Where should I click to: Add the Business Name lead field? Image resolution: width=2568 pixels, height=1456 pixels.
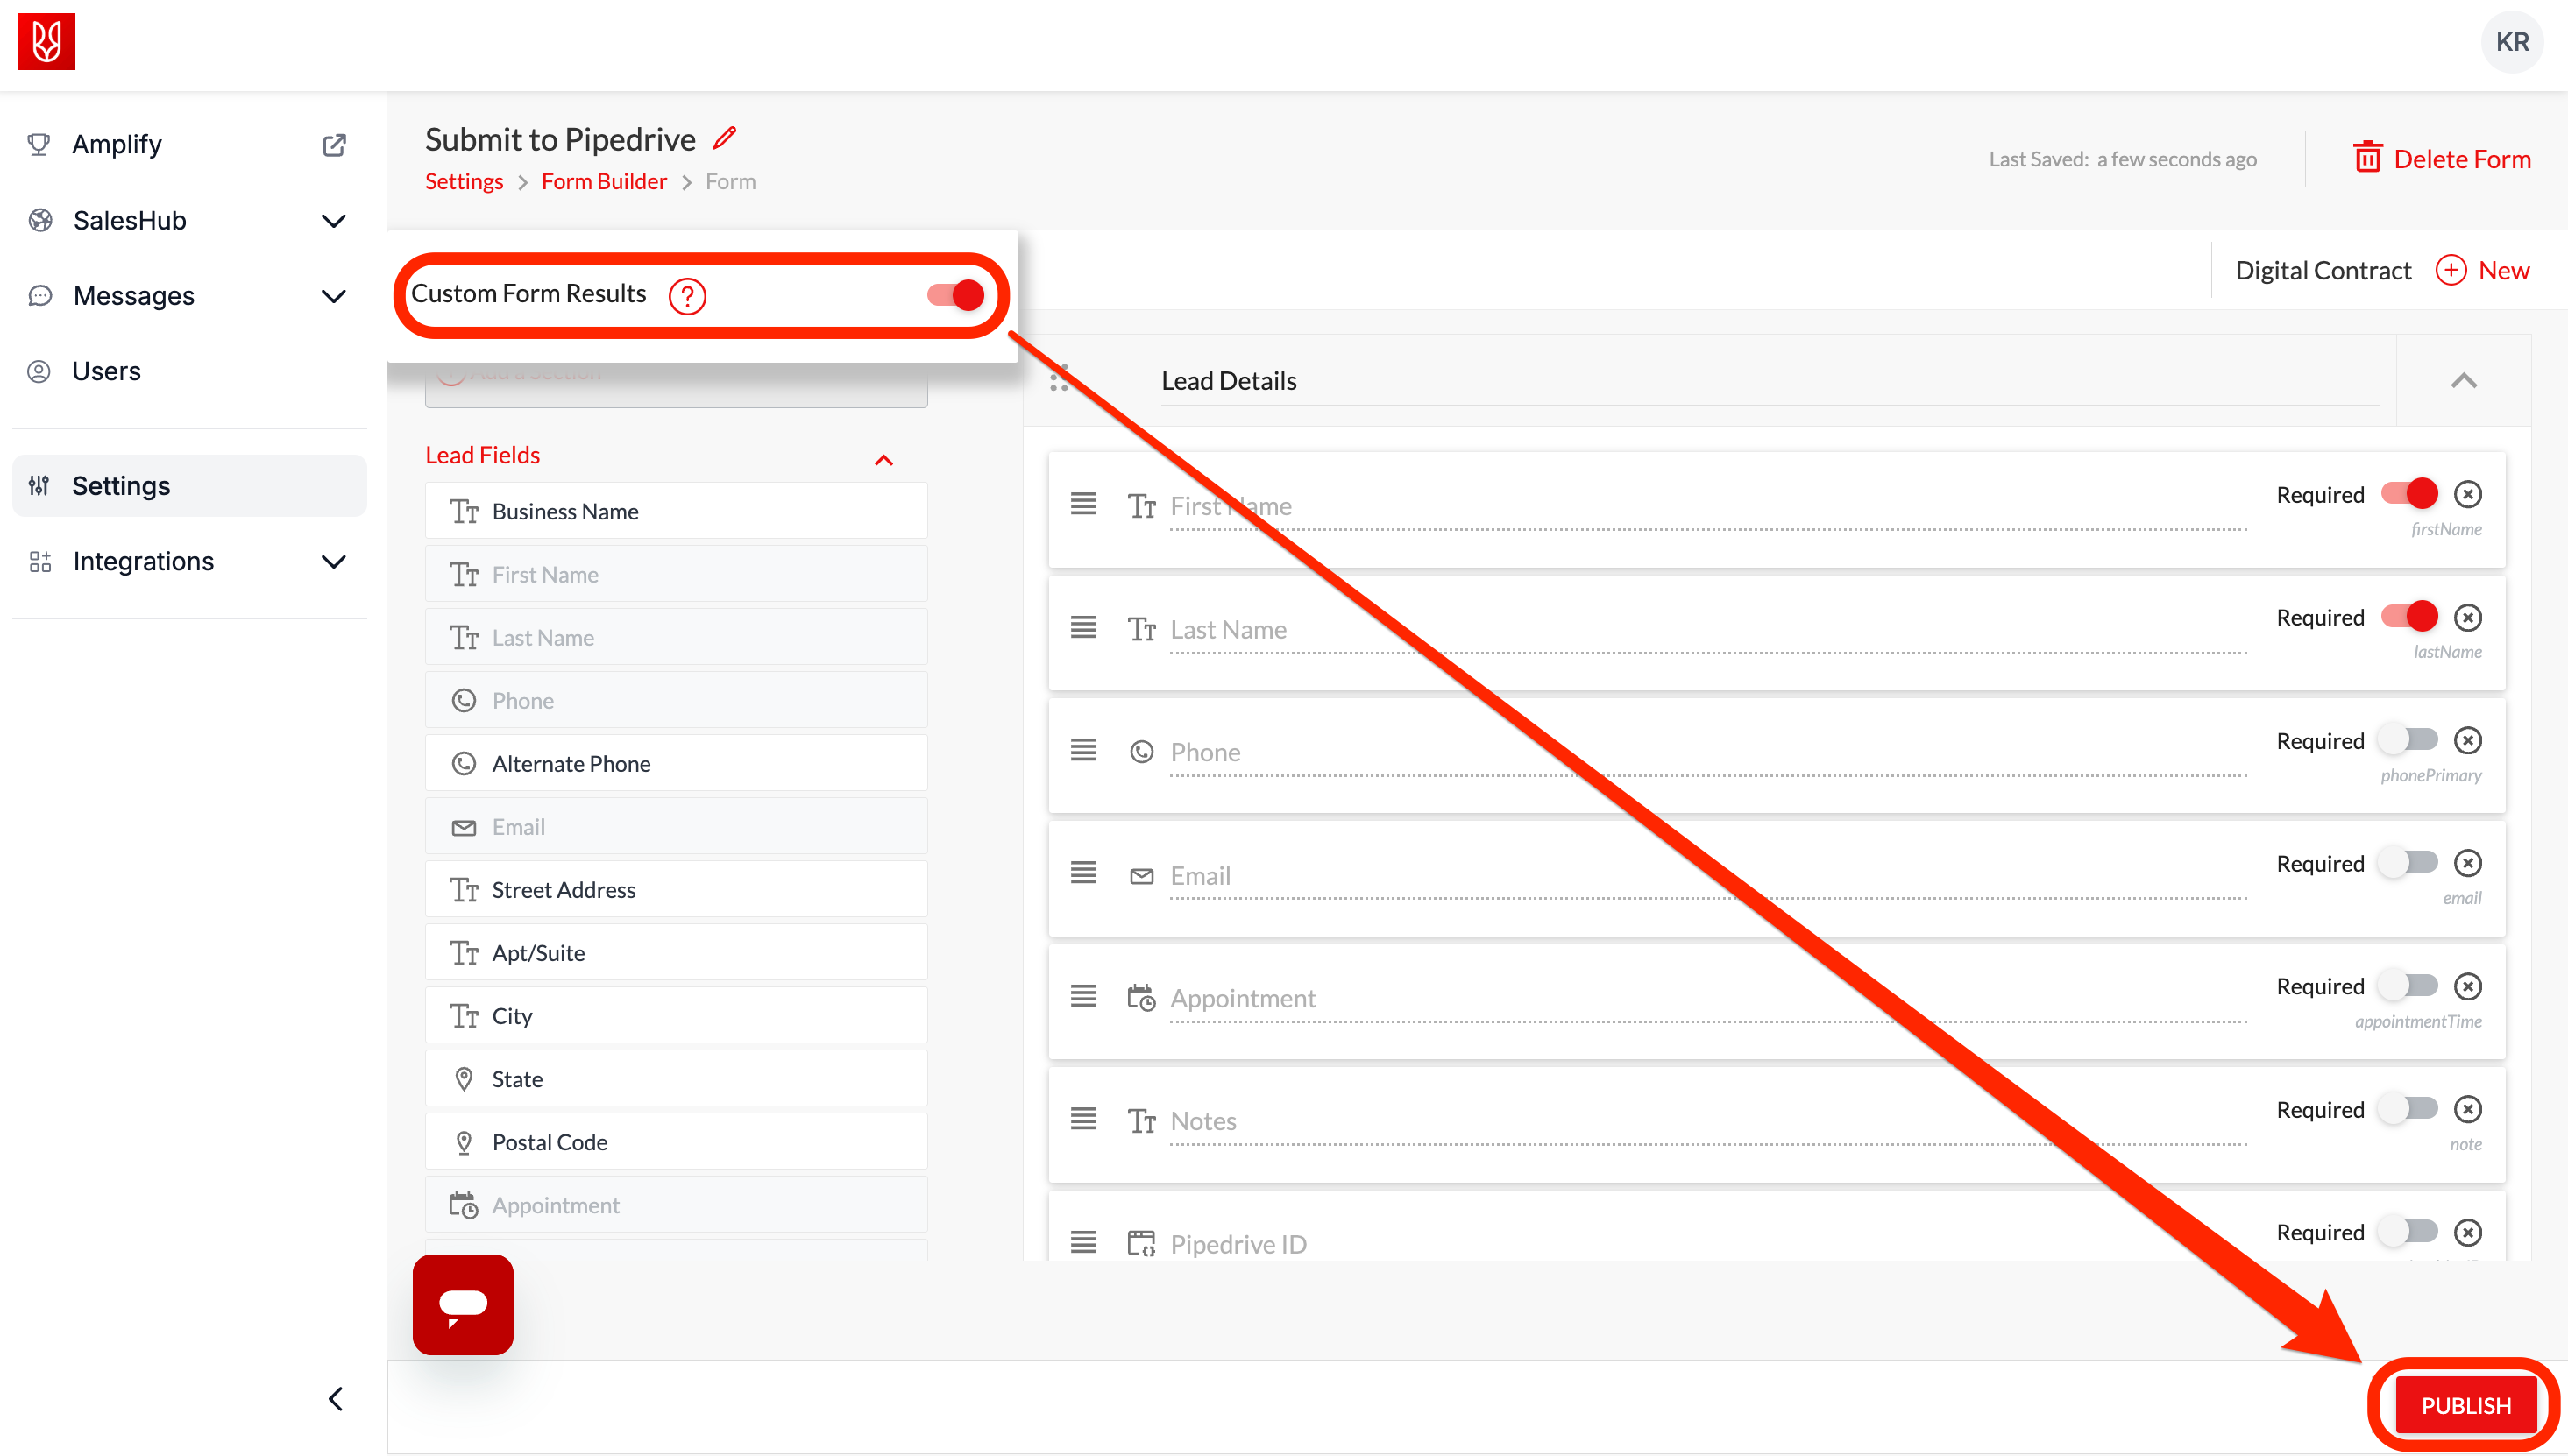click(677, 511)
